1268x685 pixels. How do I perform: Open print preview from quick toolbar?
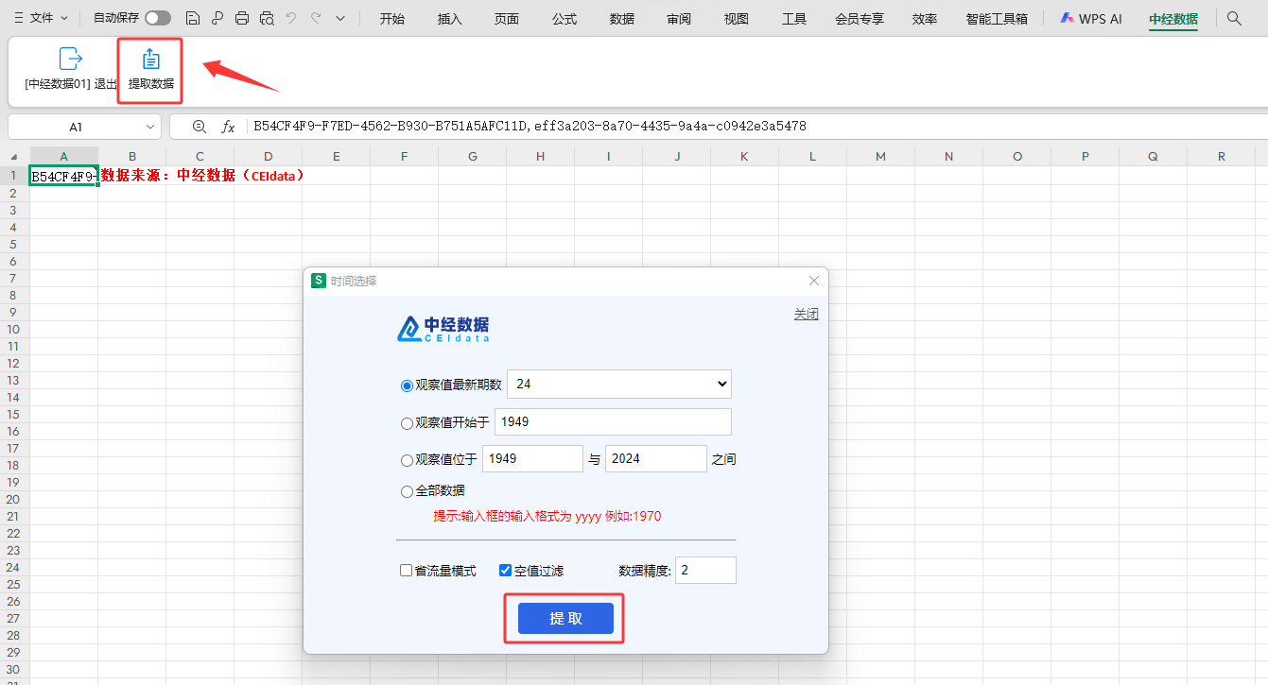[x=267, y=18]
